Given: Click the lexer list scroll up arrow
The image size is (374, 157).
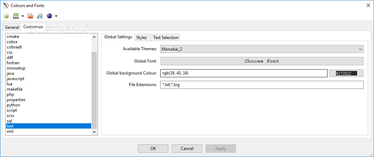Looking at the screenshot, I should coord(94,37).
